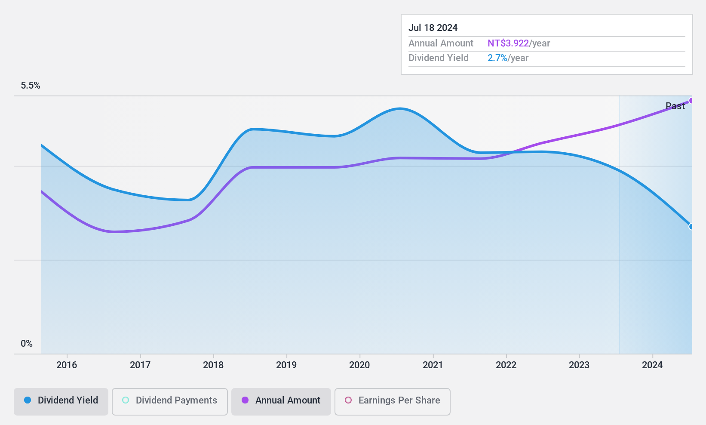Click the Annual Amount tooltip row label
The width and height of the screenshot is (706, 425).
441,43
